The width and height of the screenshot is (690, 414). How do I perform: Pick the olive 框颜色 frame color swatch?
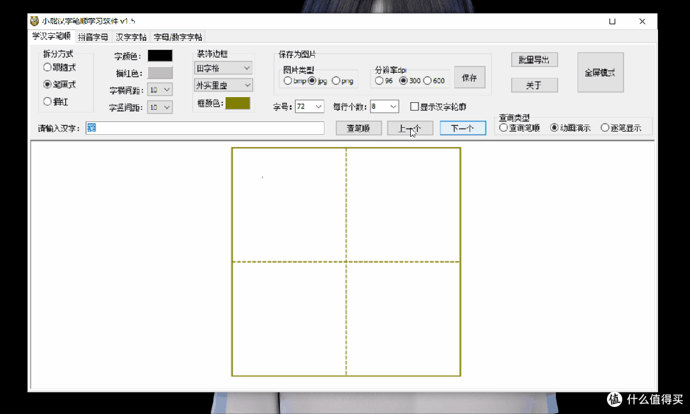238,103
